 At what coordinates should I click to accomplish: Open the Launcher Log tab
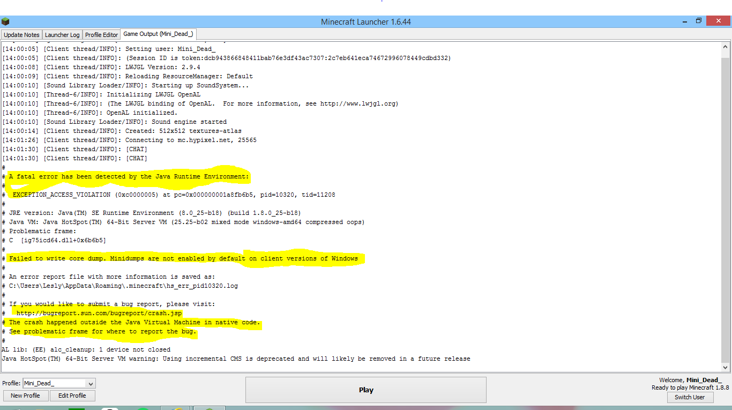[x=62, y=35]
